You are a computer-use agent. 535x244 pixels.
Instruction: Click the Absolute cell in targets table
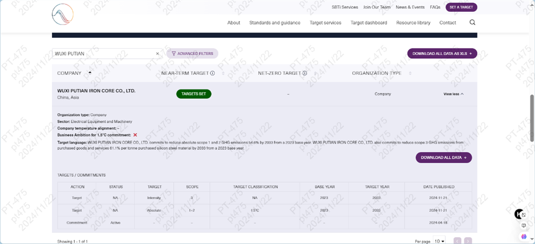pos(154,210)
